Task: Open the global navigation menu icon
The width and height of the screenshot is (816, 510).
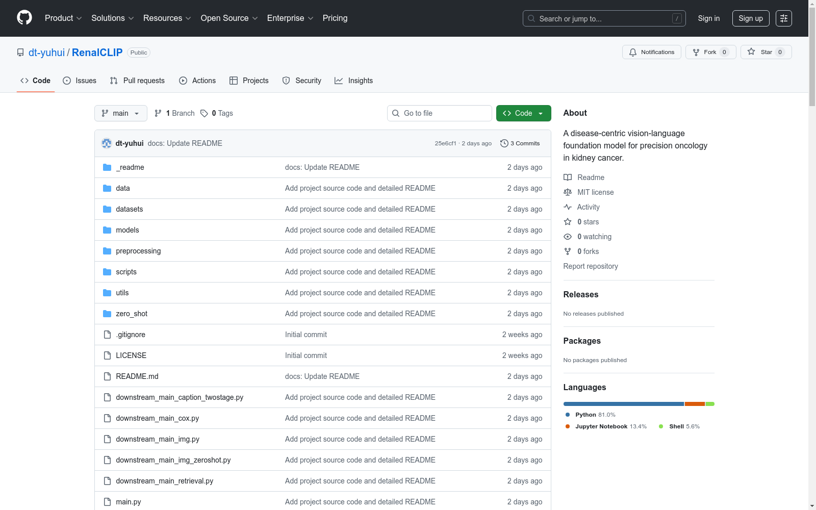Action: [x=783, y=18]
